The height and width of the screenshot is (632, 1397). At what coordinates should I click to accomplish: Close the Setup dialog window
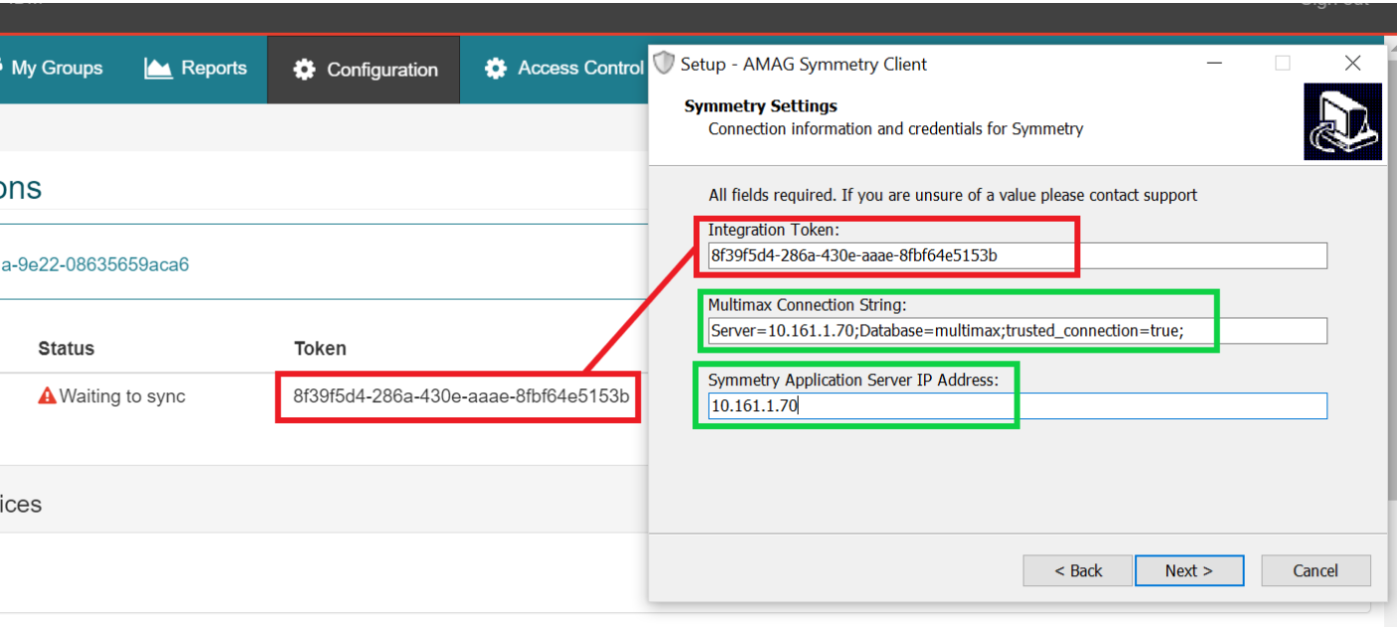pos(1352,64)
